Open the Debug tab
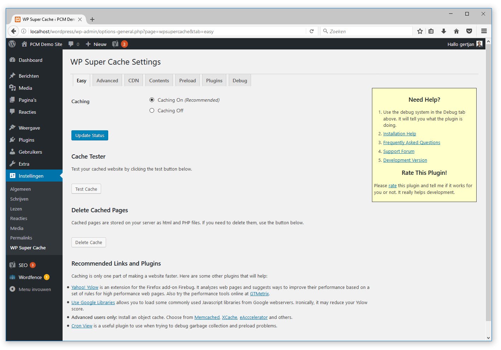This screenshot has height=350, width=501. pyautogui.click(x=240, y=81)
